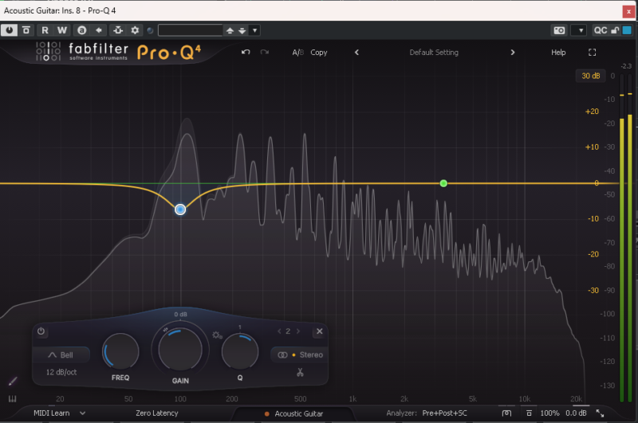Toggle the selected band power button
The width and height of the screenshot is (638, 423).
(41, 331)
